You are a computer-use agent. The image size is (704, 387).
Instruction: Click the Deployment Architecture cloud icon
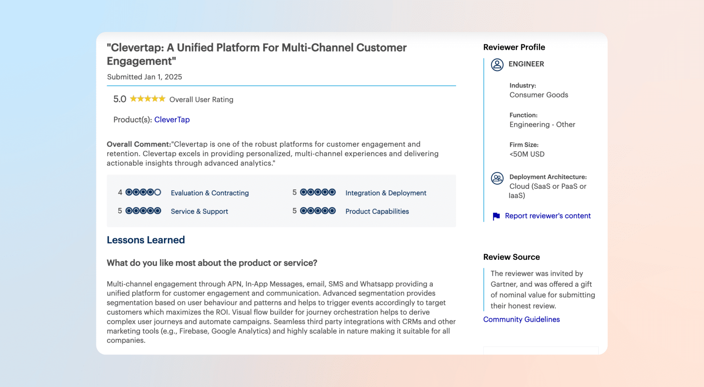(497, 178)
